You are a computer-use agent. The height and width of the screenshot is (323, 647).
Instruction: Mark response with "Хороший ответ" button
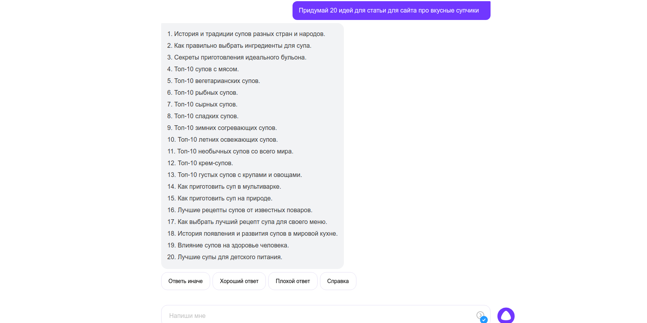[239, 281]
